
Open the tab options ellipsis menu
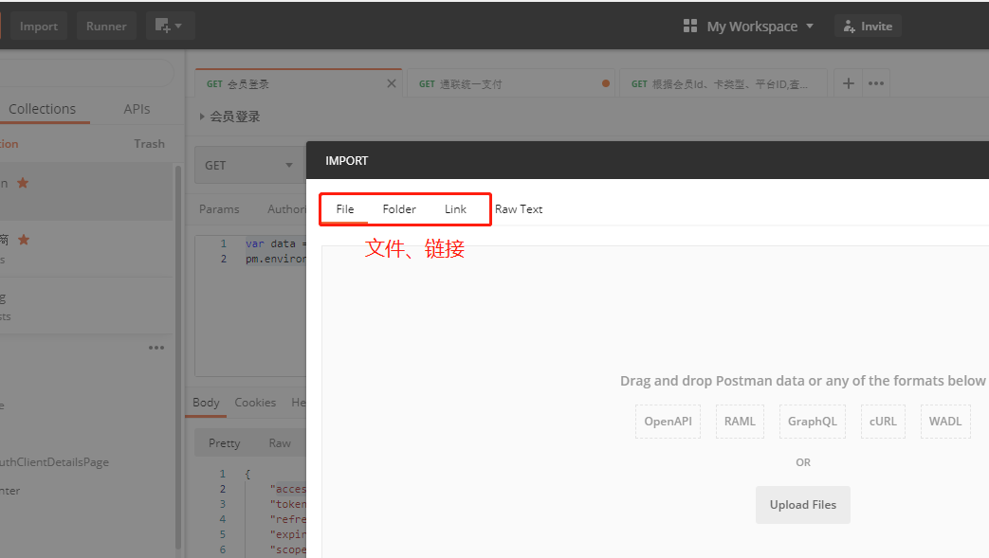tap(876, 83)
